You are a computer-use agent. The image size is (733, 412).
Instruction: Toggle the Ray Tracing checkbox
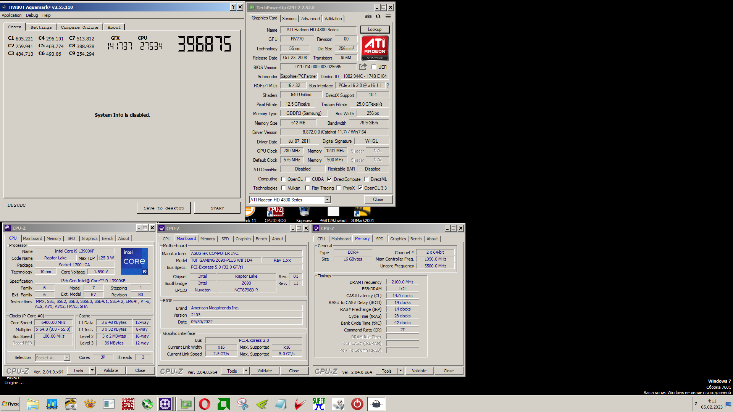[307, 188]
